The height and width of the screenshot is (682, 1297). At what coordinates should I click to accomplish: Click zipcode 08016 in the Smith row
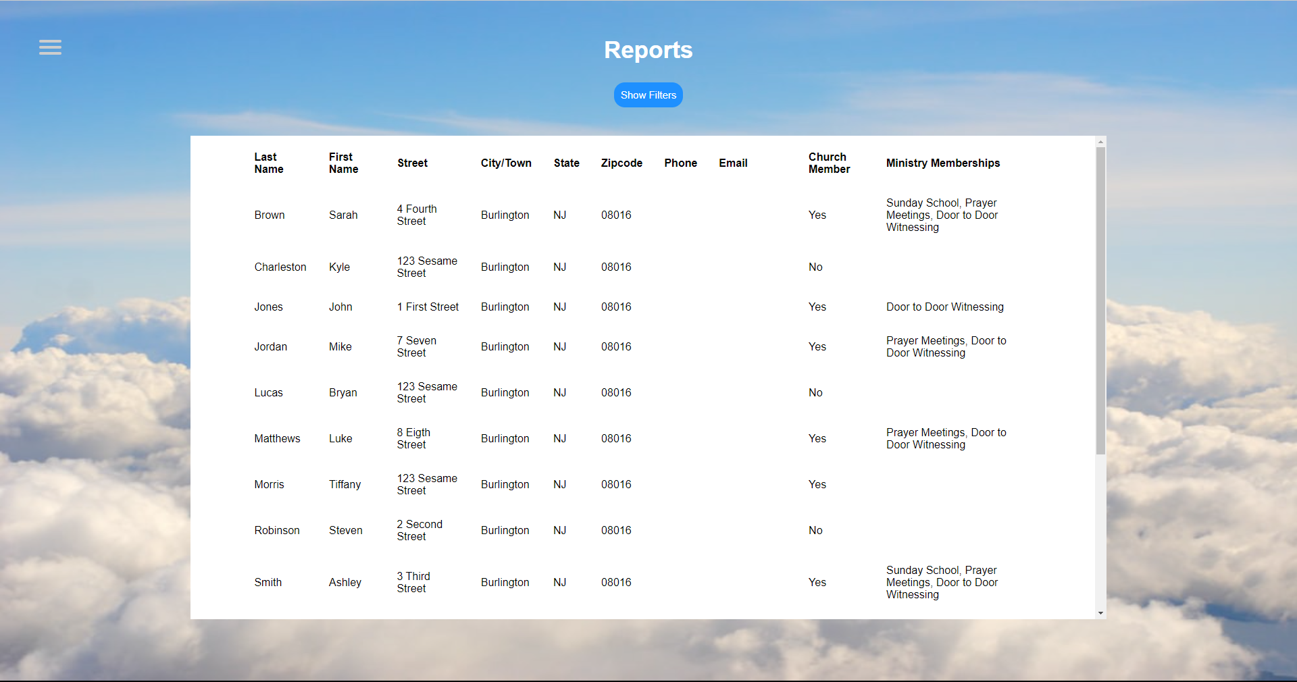click(x=616, y=582)
